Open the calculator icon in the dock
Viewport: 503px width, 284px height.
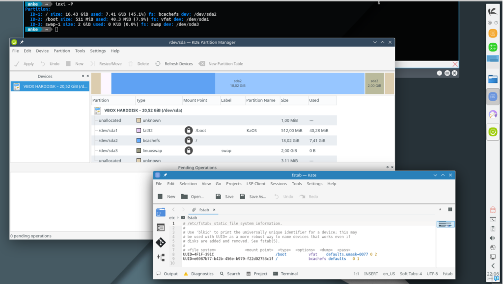point(493,47)
